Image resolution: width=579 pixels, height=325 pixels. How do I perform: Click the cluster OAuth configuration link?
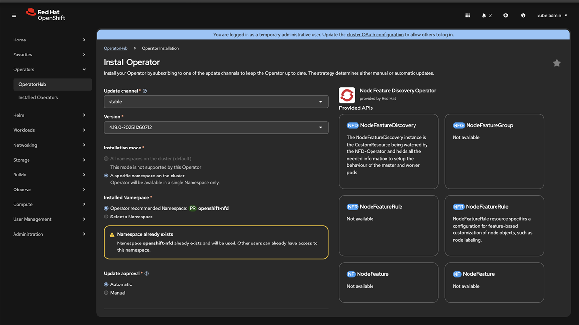pyautogui.click(x=375, y=35)
